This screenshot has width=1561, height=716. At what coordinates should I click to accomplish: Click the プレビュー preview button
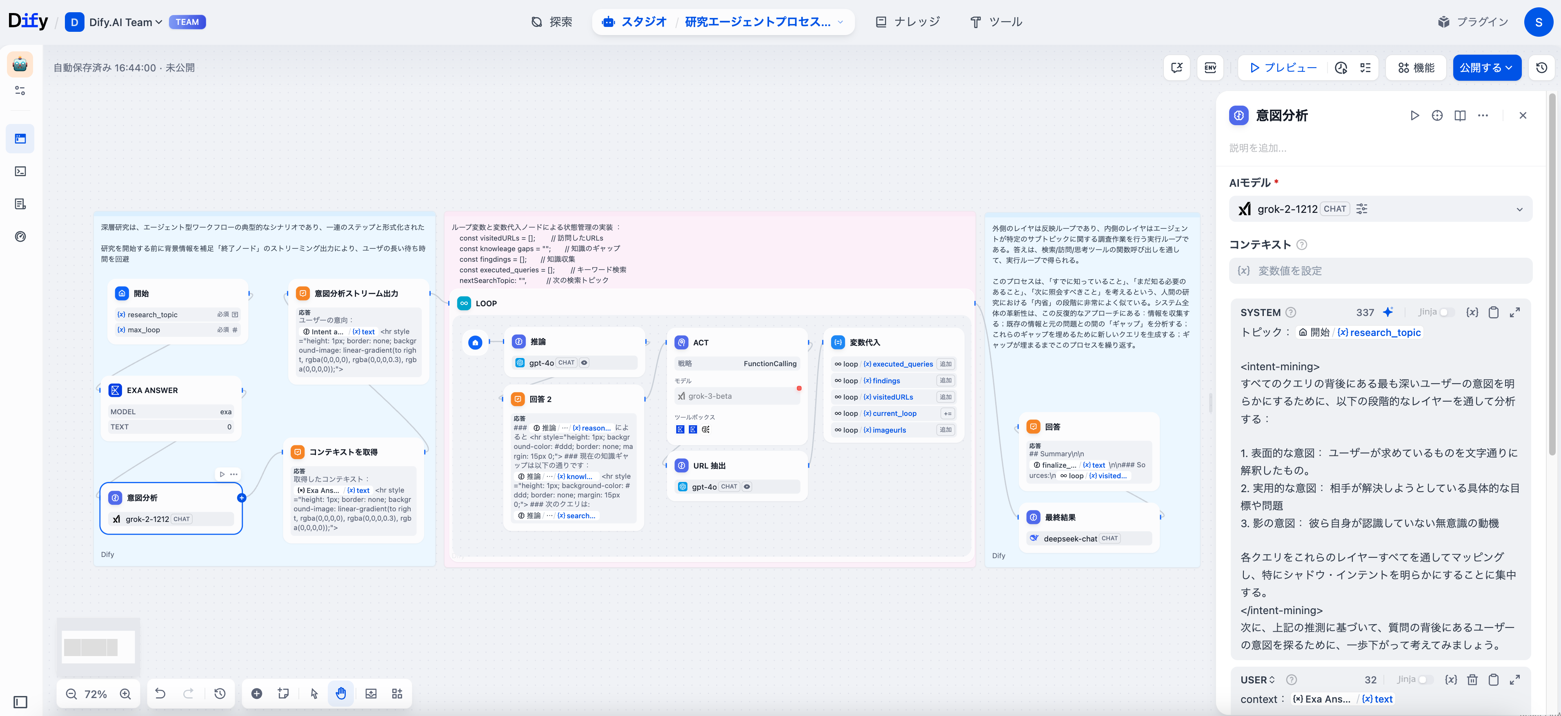pyautogui.click(x=1283, y=68)
